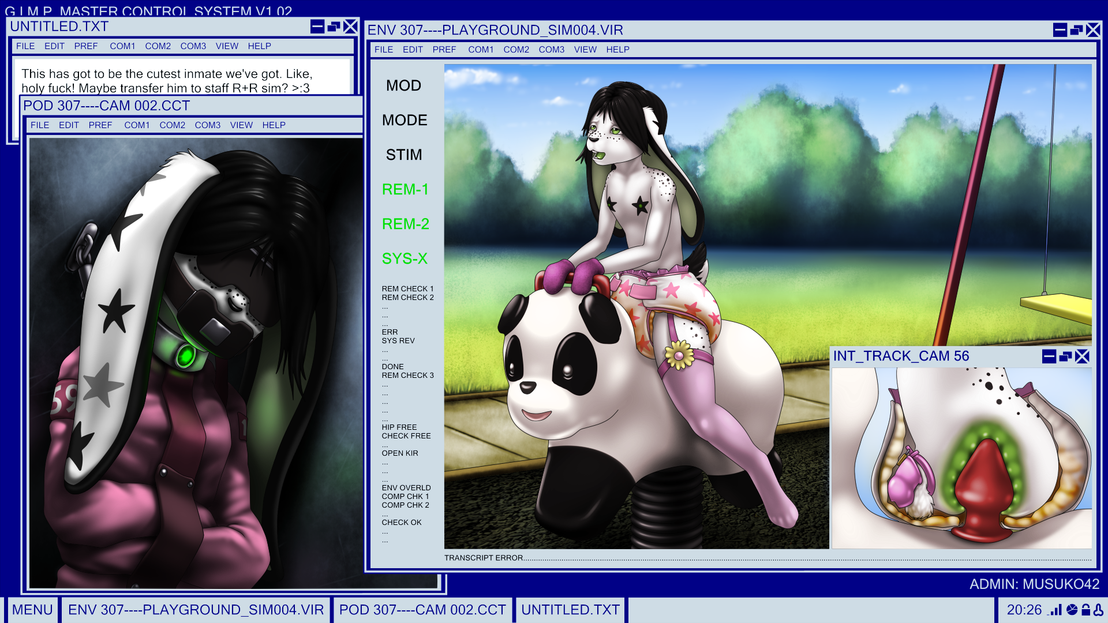
Task: Click the 20:26 clock on taskbar
Action: click(1024, 610)
